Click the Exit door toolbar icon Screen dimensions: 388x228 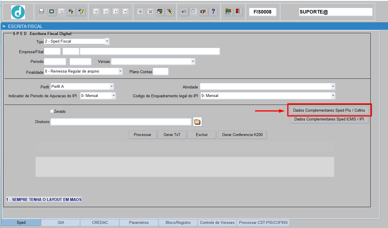click(238, 12)
